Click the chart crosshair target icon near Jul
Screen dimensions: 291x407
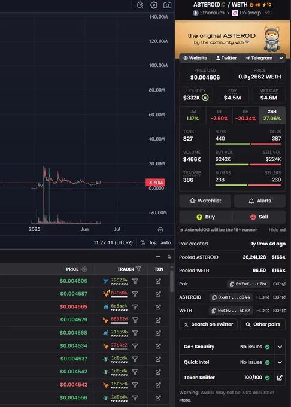point(160,230)
